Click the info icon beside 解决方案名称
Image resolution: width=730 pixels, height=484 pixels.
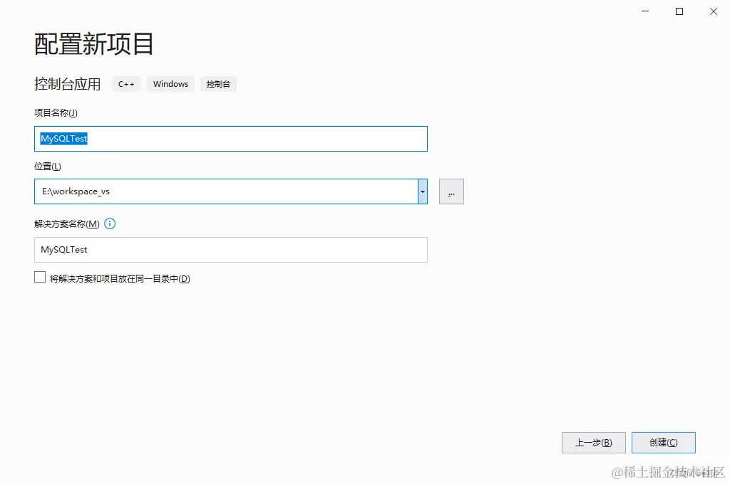[110, 223]
